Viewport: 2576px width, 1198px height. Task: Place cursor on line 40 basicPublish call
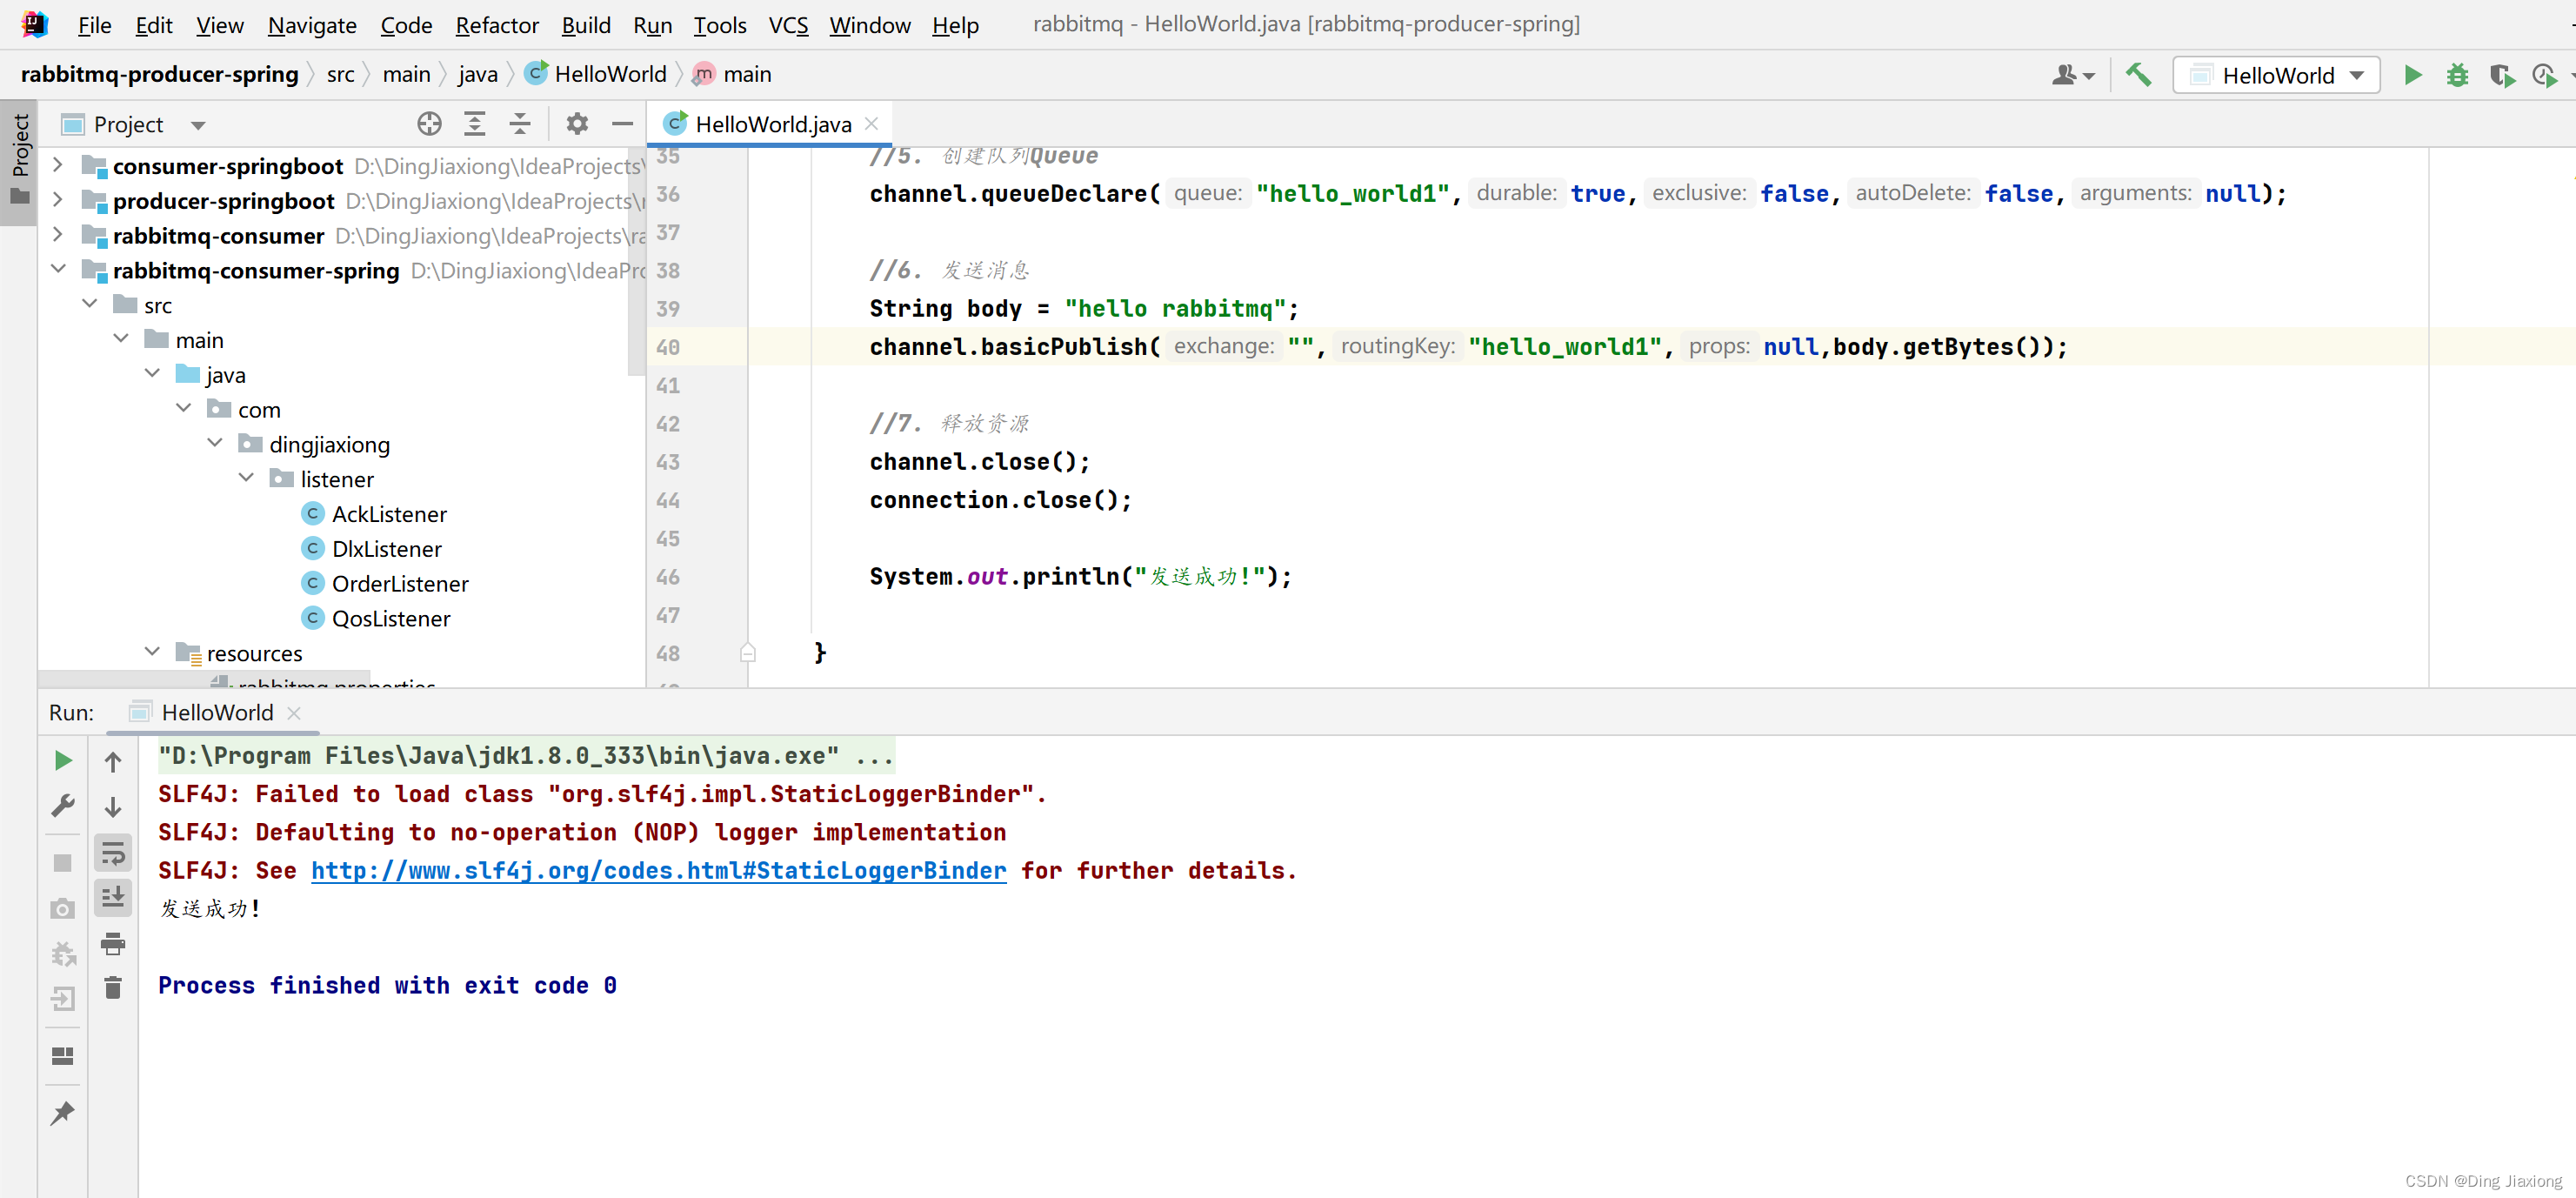1468,347
